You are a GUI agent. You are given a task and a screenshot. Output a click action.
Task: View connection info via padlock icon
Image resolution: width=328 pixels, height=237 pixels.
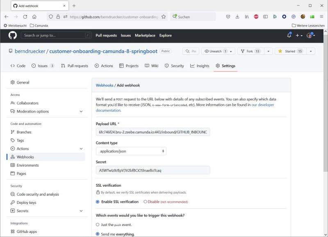(58, 17)
